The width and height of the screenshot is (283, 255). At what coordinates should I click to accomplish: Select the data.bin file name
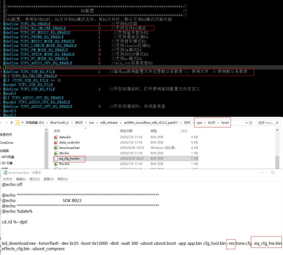point(65,137)
